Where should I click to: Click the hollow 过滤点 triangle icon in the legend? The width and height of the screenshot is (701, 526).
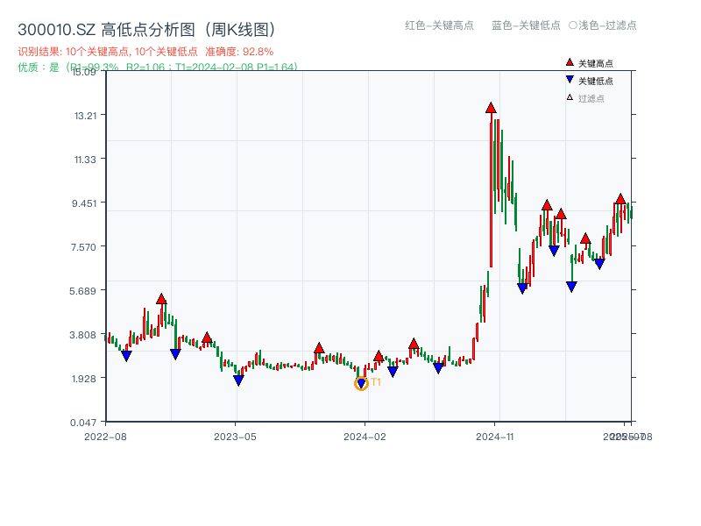point(570,96)
